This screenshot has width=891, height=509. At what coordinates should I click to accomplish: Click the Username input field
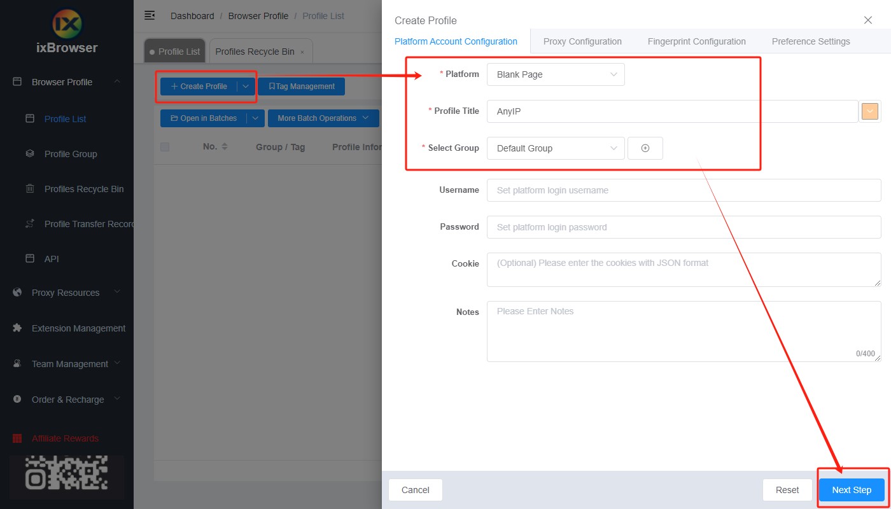point(684,190)
